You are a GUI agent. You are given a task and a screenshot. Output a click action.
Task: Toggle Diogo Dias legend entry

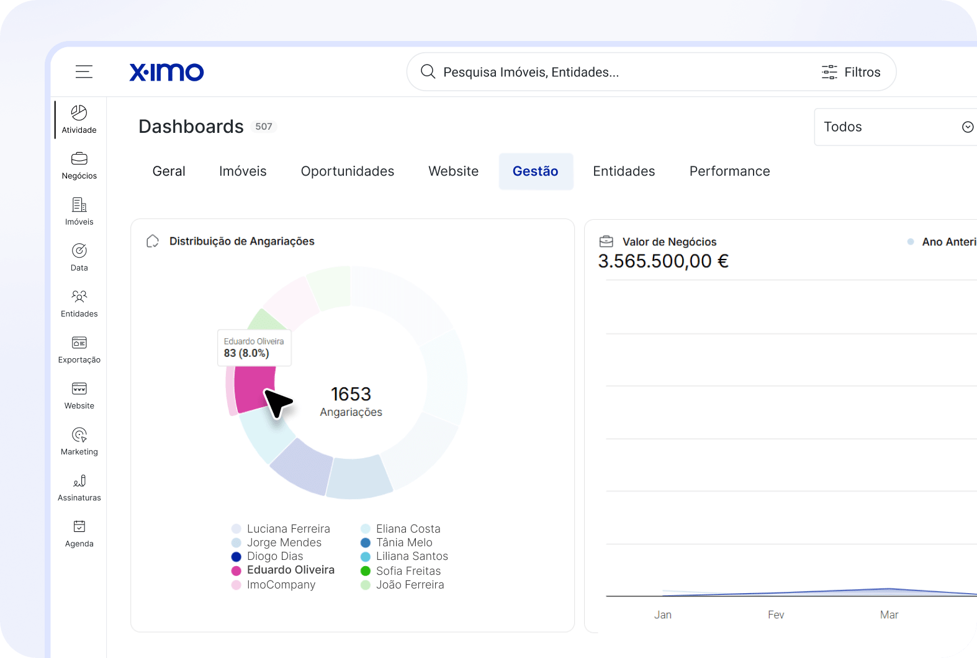click(x=268, y=556)
